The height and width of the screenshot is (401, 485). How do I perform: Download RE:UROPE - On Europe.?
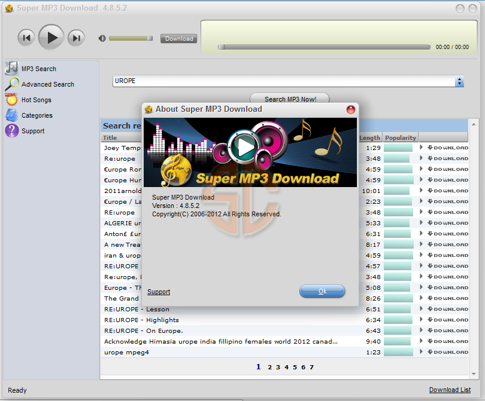tap(448, 330)
